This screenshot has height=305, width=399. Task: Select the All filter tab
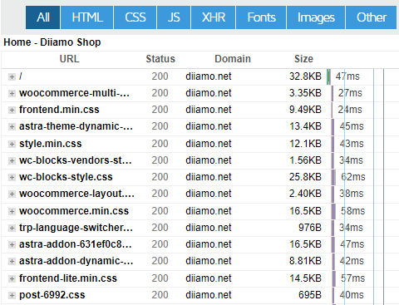42,17
